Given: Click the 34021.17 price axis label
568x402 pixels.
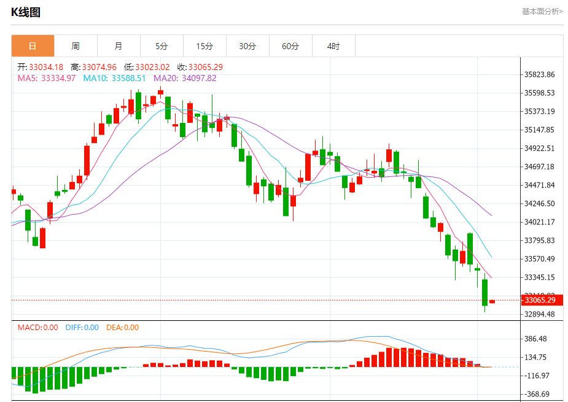Looking at the screenshot, I should click(540, 222).
